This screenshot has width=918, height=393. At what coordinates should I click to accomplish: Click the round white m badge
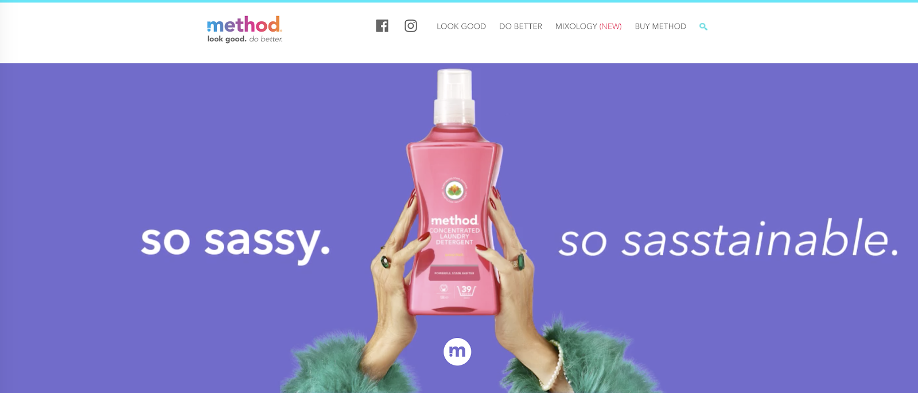457,352
